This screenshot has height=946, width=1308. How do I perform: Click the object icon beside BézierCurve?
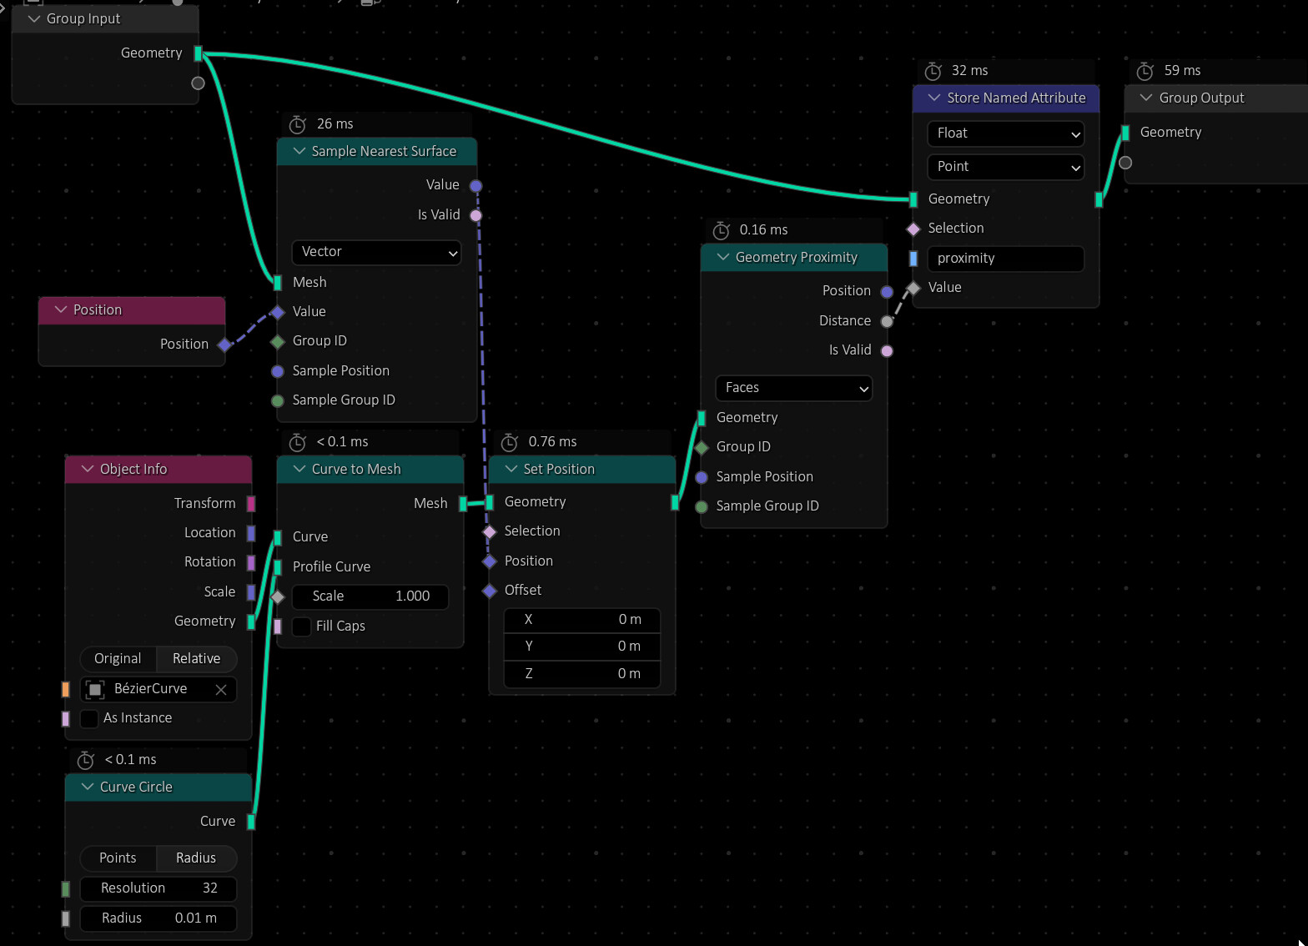coord(95,690)
